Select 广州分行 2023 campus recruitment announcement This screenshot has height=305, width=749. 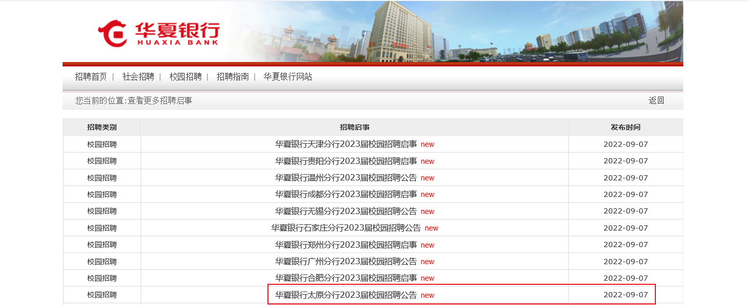point(346,262)
